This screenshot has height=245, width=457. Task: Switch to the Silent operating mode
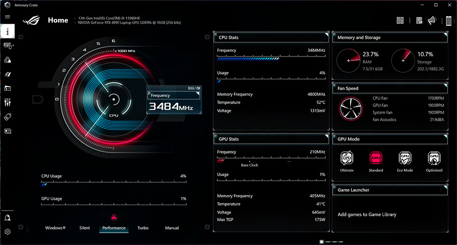click(85, 228)
